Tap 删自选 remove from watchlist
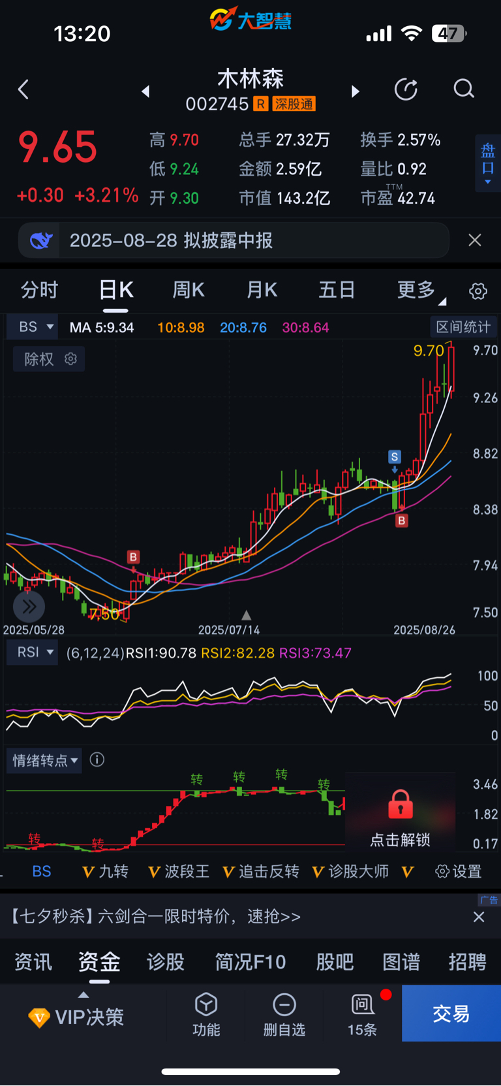Screen dimensions: 501x1086 pos(284,1014)
